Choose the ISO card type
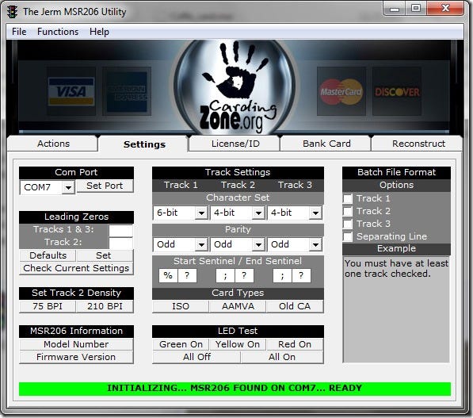The image size is (473, 418). [181, 306]
